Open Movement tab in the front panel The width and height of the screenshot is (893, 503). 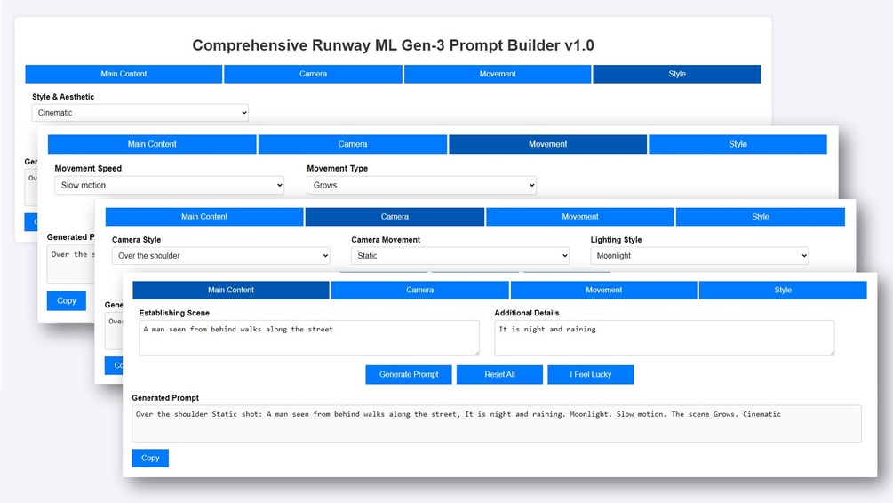click(603, 290)
